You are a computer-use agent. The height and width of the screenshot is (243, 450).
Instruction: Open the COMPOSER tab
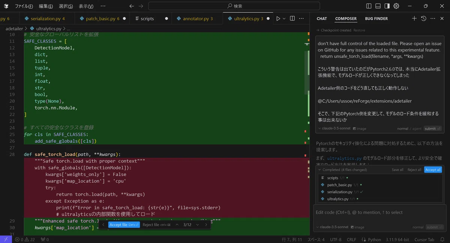[346, 19]
